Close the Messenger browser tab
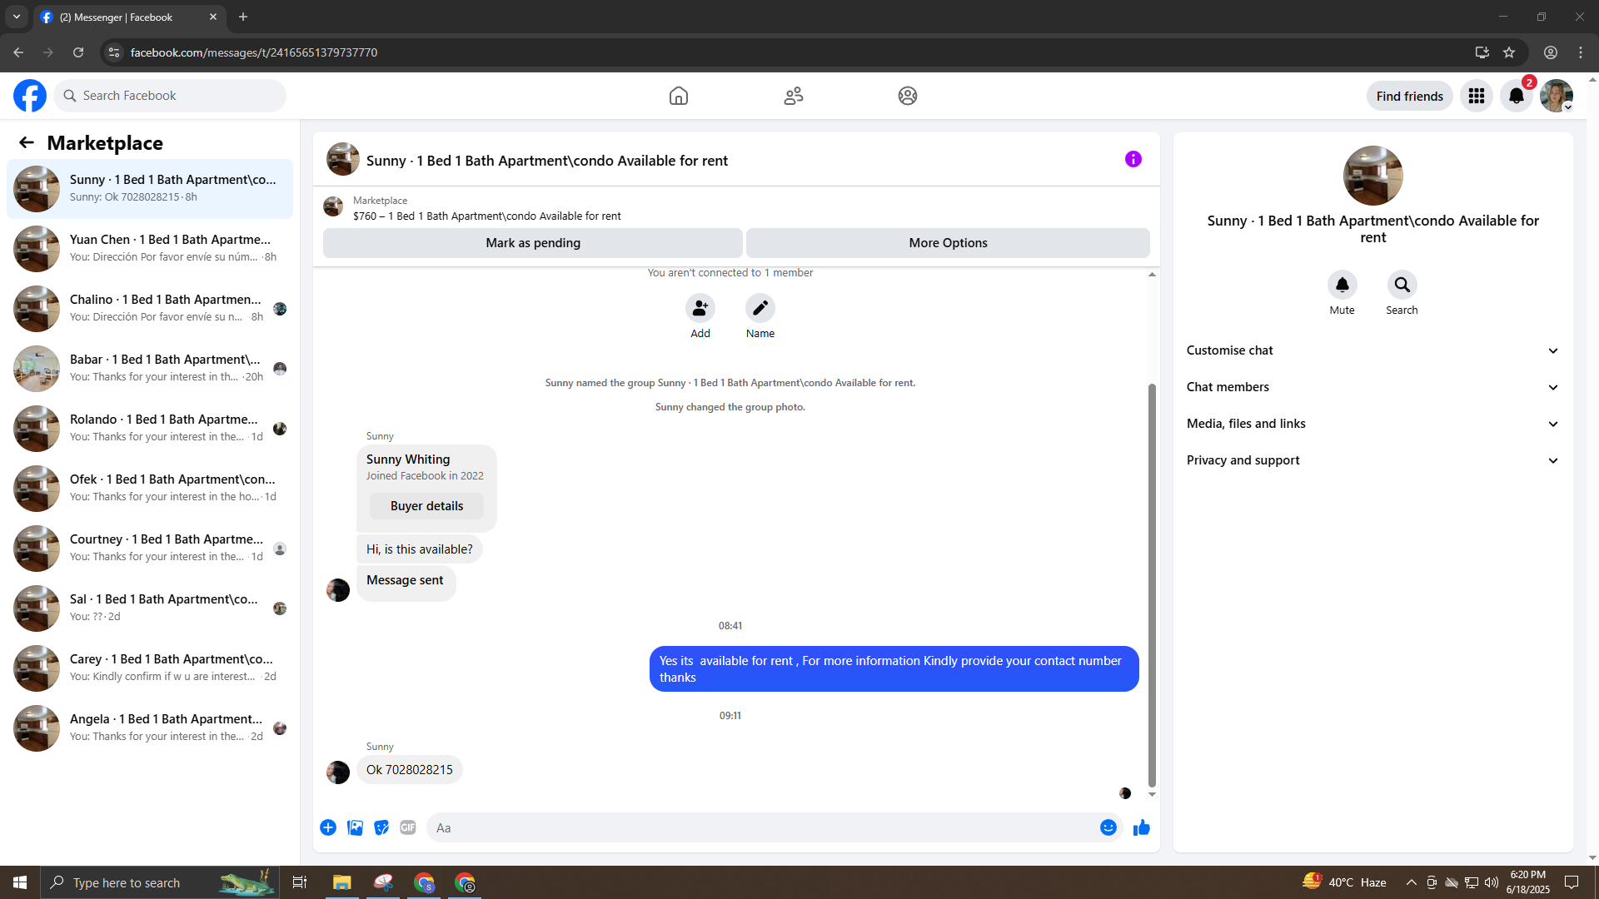Viewport: 1599px width, 899px height. point(213,17)
